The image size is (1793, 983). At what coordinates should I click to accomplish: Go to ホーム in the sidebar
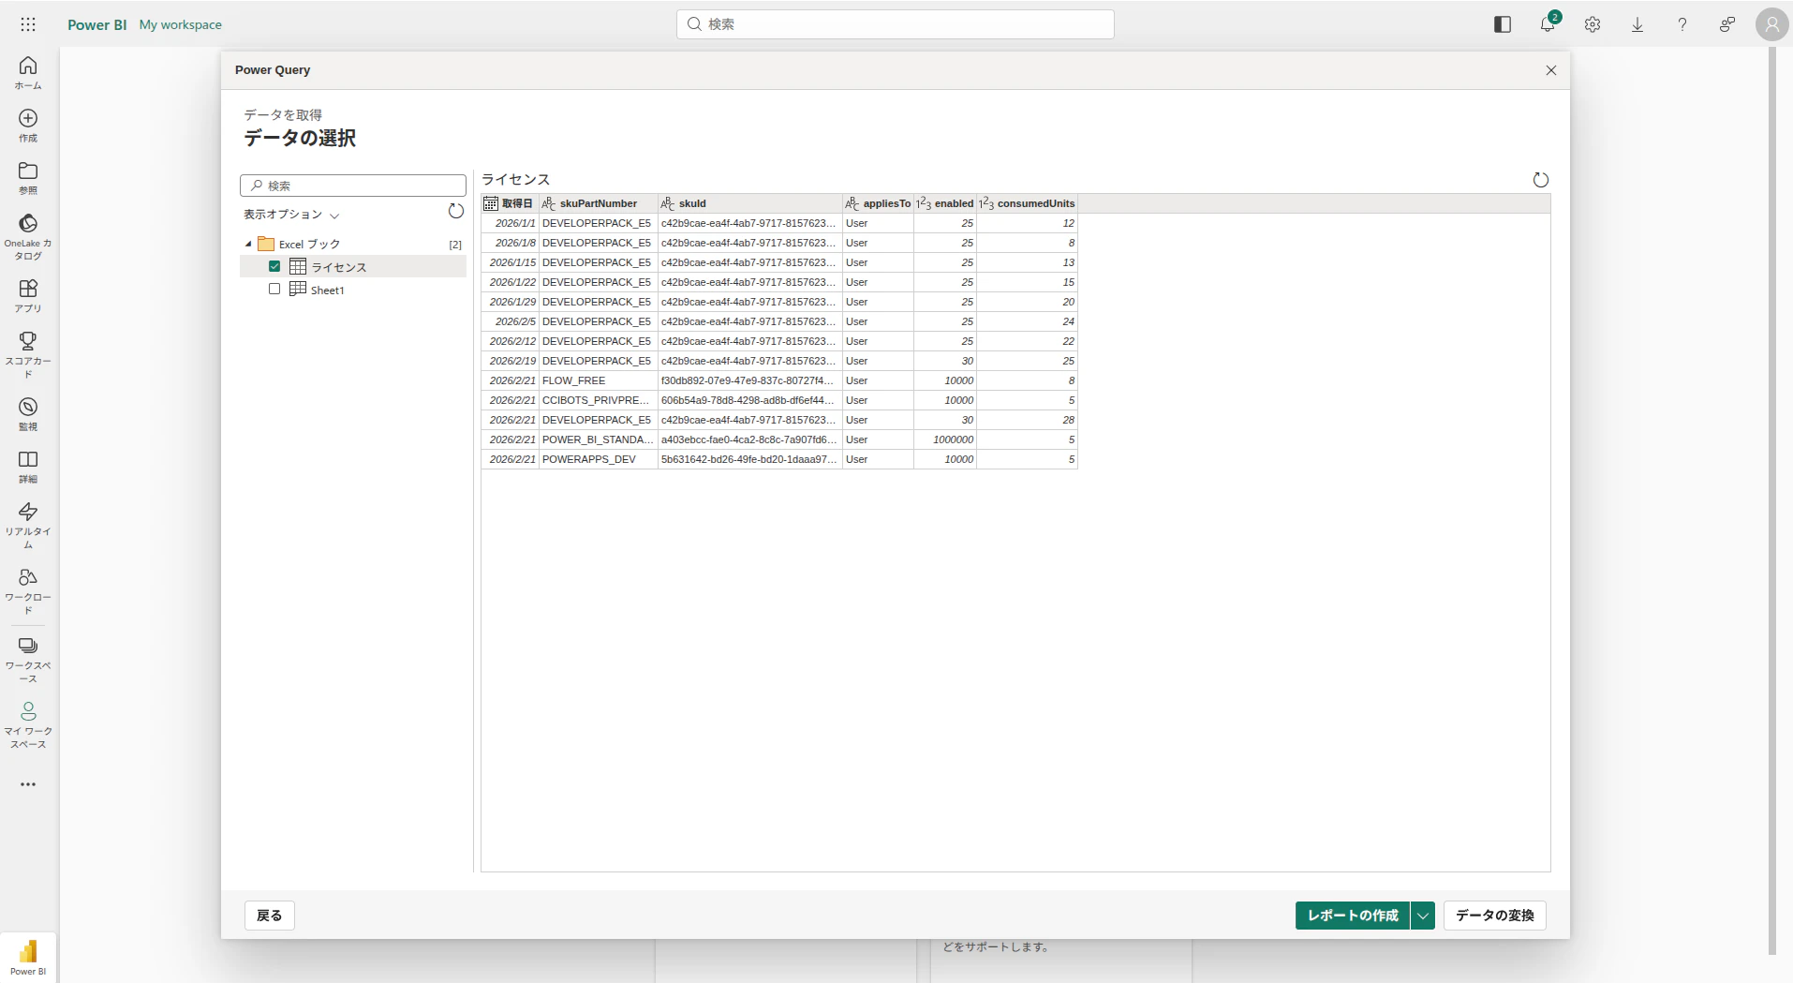pos(28,72)
